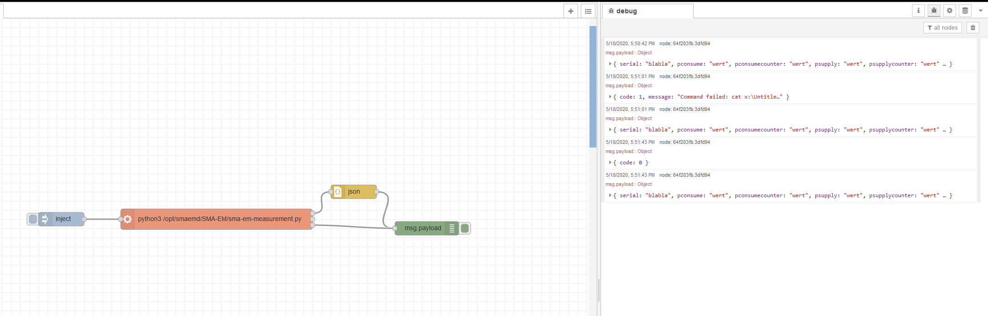Screen dimensions: 988x316
Task: Select the msg.payload debug node
Action: coord(427,228)
